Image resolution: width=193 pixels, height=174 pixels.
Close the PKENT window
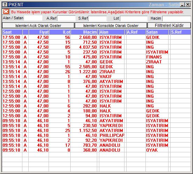188,5
